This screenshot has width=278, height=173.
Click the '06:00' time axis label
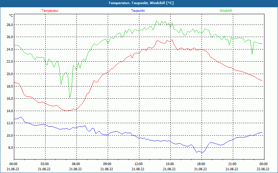point(75,164)
